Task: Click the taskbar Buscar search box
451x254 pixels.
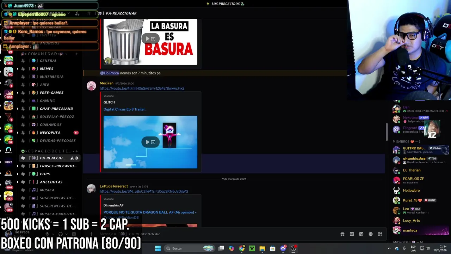Action: click(x=190, y=248)
